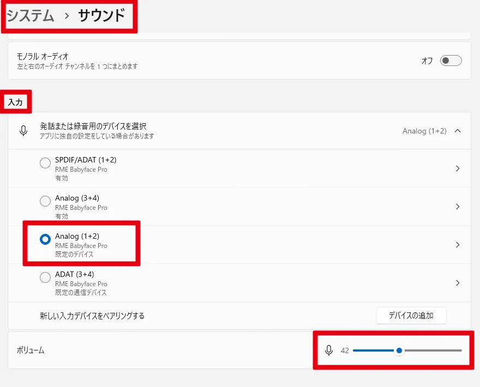This screenshot has width=480, height=387.
Task: Click the 入力 section heading
Action: click(15, 102)
